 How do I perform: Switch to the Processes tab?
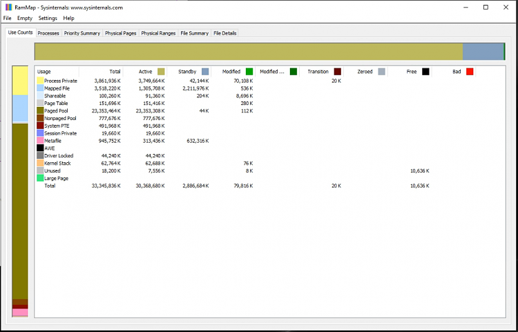click(x=48, y=33)
